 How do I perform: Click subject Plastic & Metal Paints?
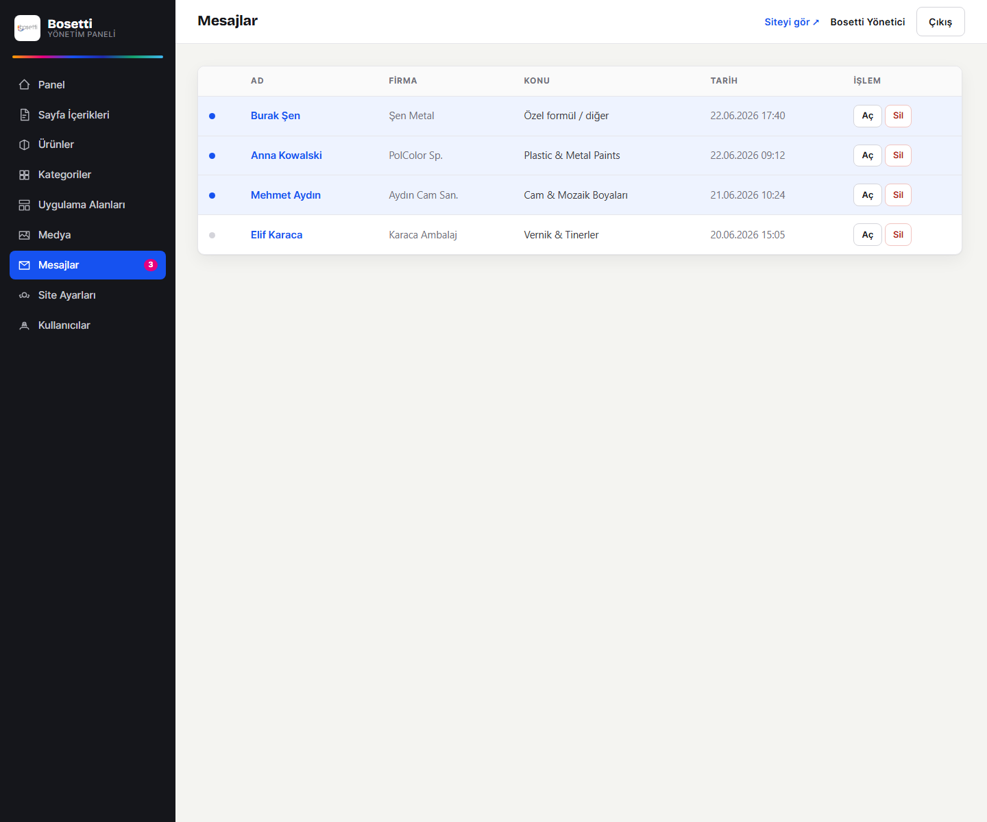(x=572, y=155)
